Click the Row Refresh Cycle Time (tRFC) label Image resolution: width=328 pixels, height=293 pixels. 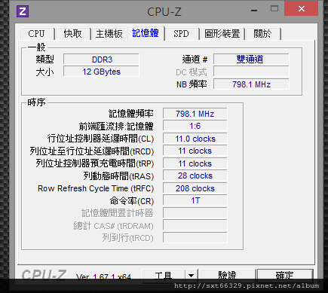(96, 188)
